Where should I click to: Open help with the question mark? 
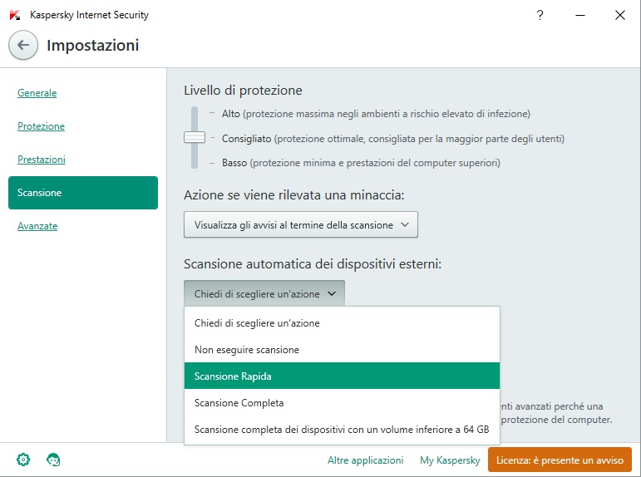point(540,15)
